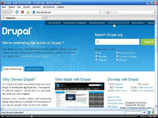Reload the page with the refresh icon

(x=17, y=12)
